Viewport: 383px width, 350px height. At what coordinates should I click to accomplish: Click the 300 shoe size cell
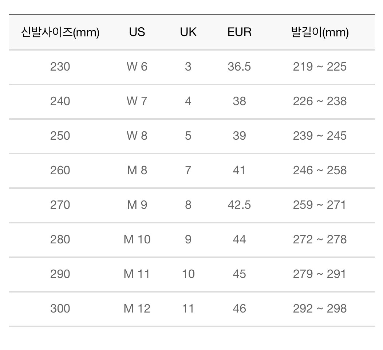[60, 309]
